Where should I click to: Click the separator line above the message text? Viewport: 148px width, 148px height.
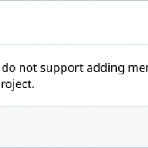point(74,44)
